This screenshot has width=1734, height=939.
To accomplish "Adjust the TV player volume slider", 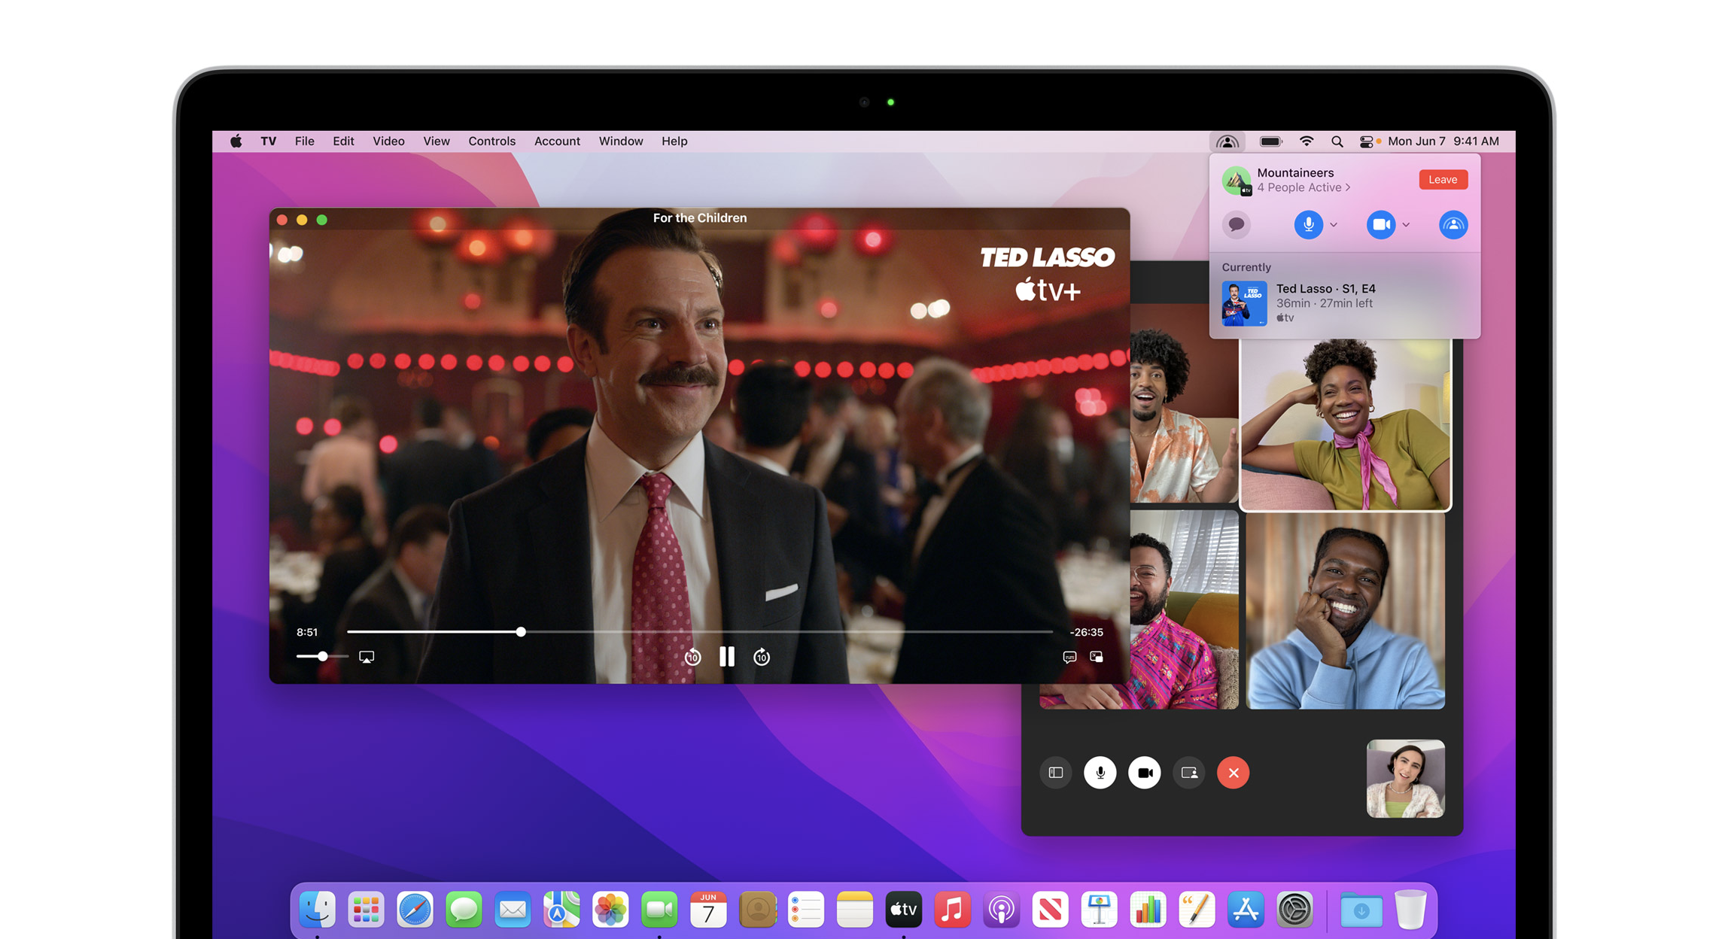I will click(322, 657).
